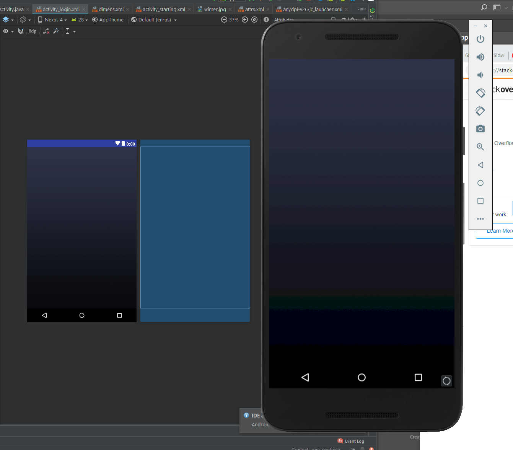The image size is (513, 450).
Task: Close the winter.jpg tab
Action: pyautogui.click(x=230, y=9)
